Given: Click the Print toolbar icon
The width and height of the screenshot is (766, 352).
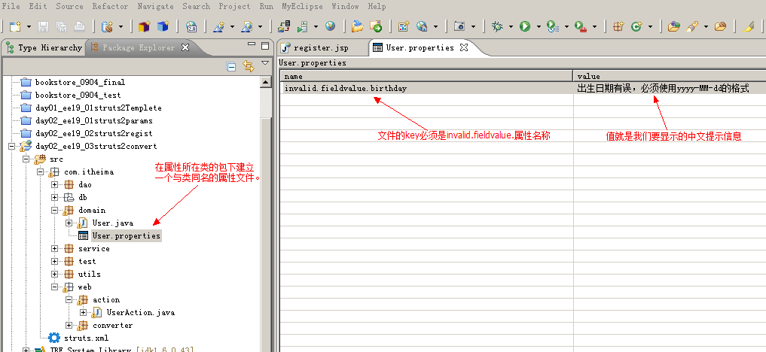Looking at the screenshot, I should (79, 26).
